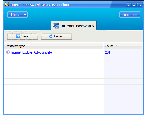Refresh the password list
This screenshot has height=115, width=144.
(x=57, y=36)
